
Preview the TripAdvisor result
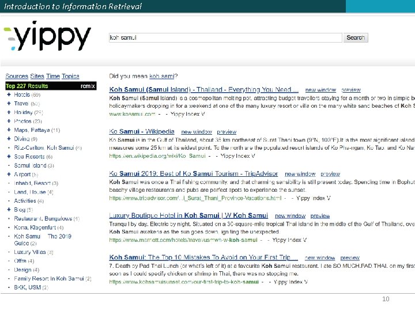(x=330, y=174)
